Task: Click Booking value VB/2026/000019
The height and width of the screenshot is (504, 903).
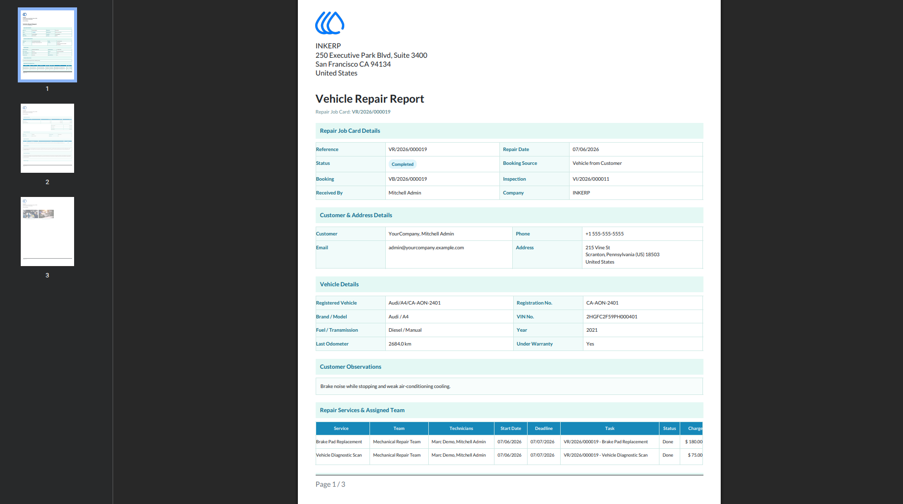Action: 408,179
